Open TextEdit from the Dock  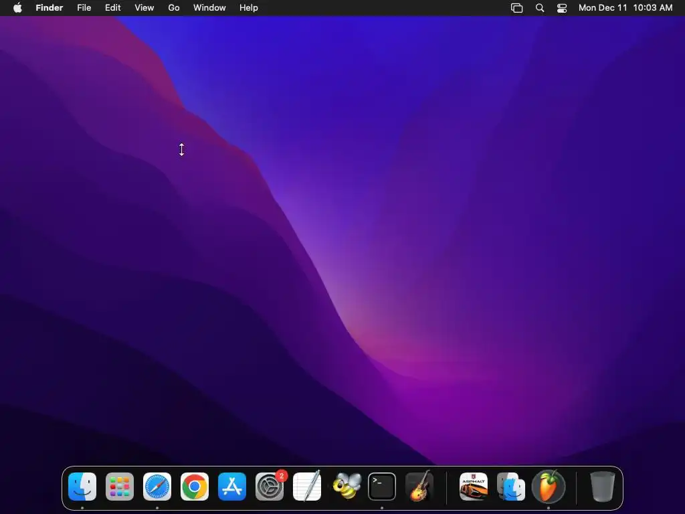[x=307, y=487]
